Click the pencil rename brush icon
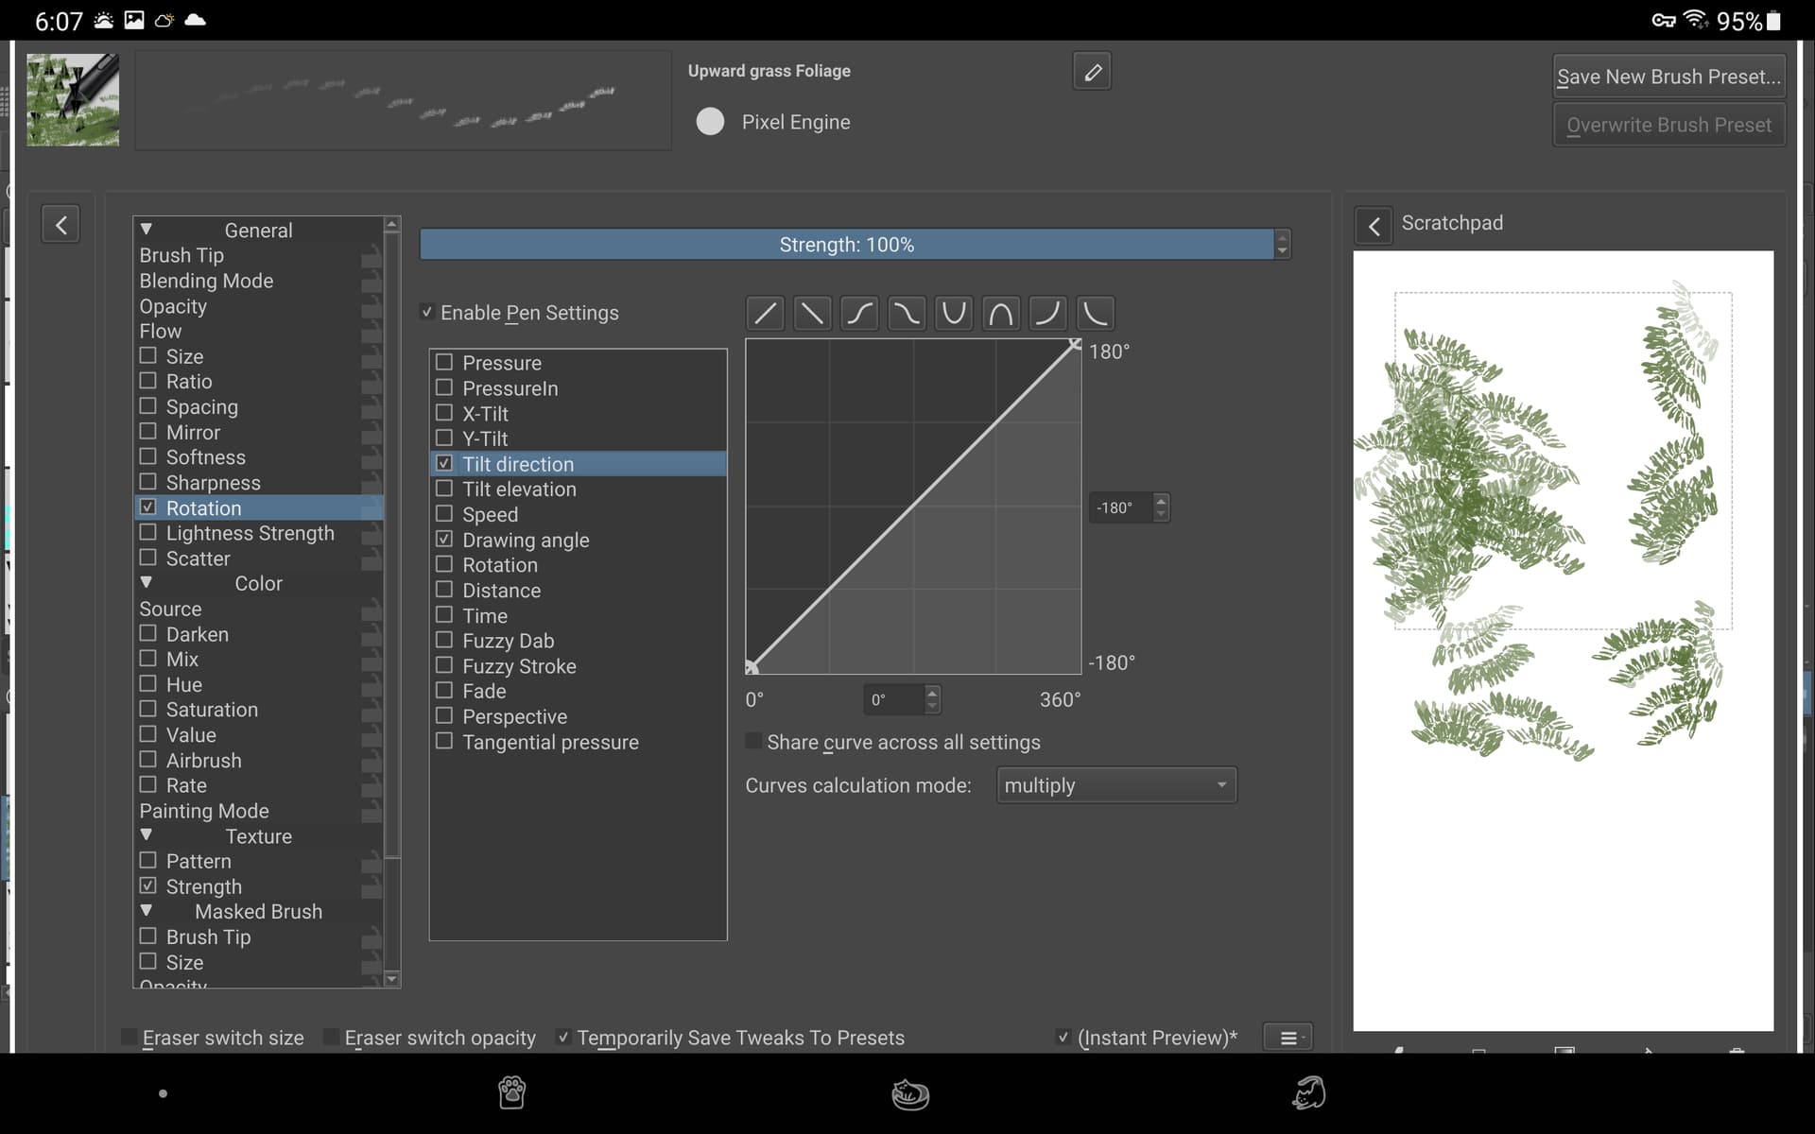 point(1092,72)
